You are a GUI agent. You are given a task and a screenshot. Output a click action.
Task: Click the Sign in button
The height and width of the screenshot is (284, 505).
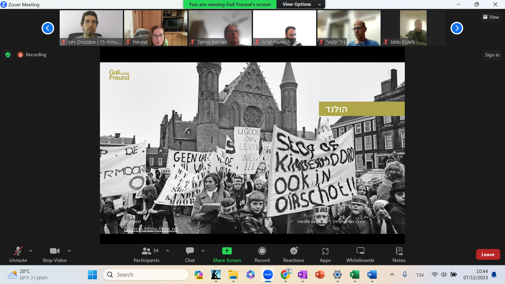[492, 55]
